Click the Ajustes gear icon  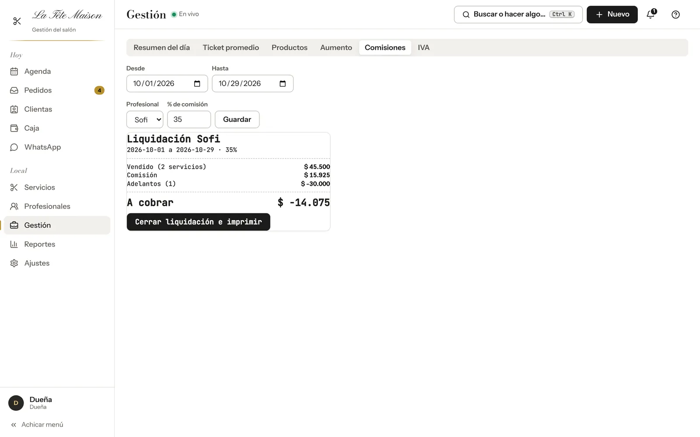14,263
